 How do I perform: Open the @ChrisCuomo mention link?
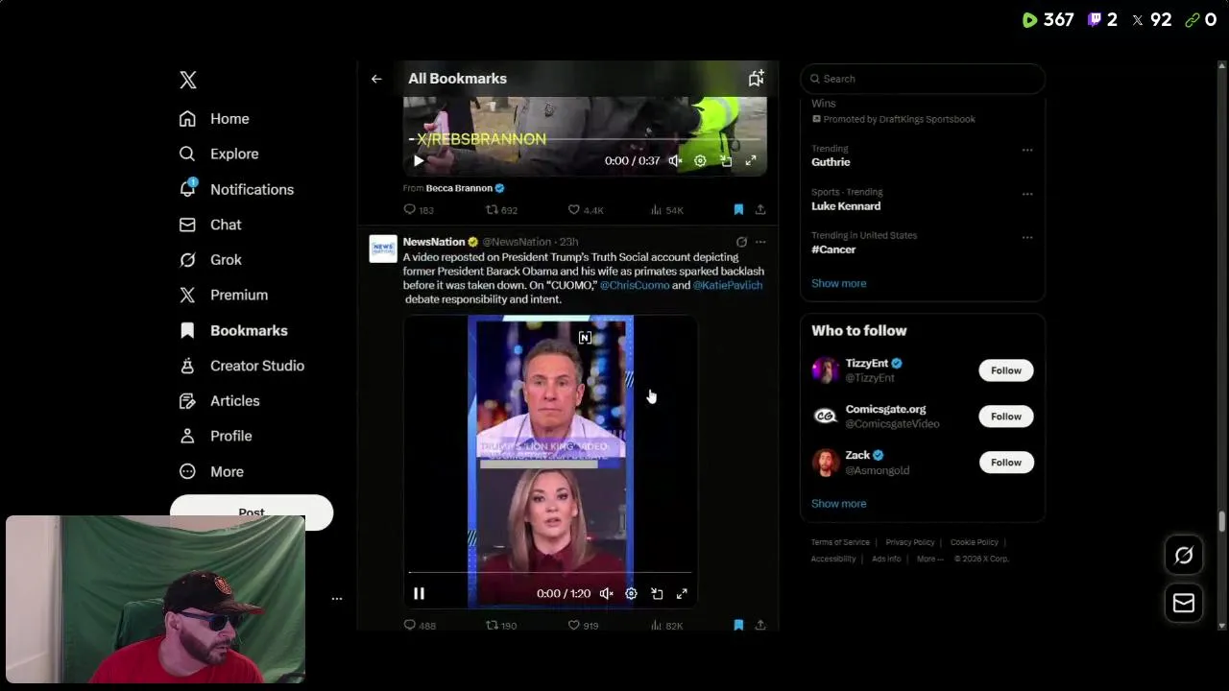(x=635, y=285)
